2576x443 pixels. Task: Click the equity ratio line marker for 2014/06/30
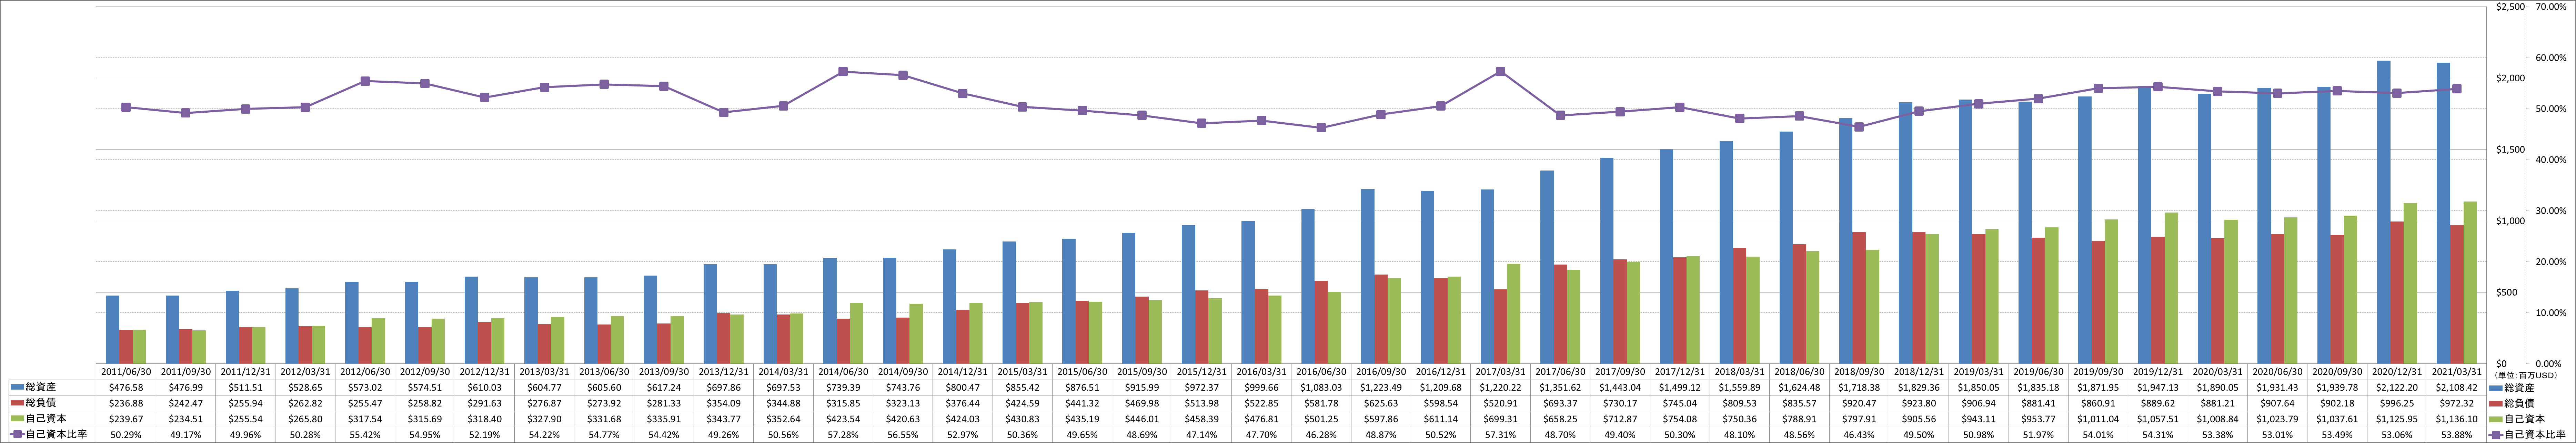(843, 72)
